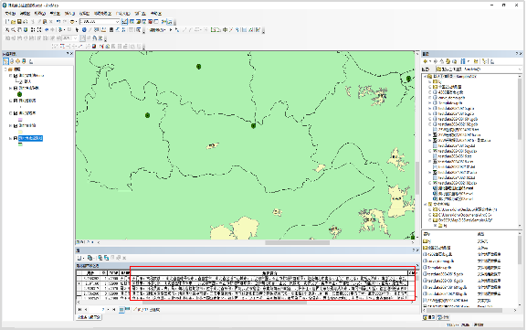
Task: Switch to the Search tab below Catalog
Action: (x=444, y=317)
